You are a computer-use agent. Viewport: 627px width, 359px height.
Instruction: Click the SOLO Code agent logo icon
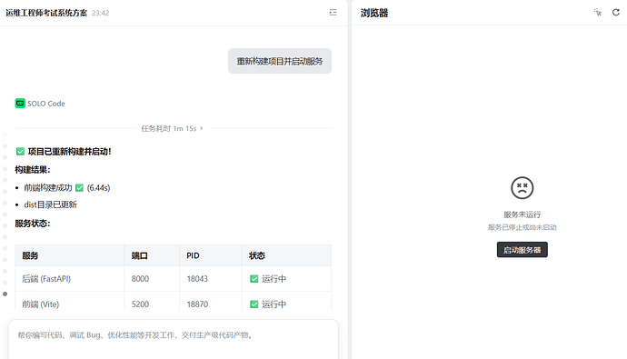[x=20, y=103]
